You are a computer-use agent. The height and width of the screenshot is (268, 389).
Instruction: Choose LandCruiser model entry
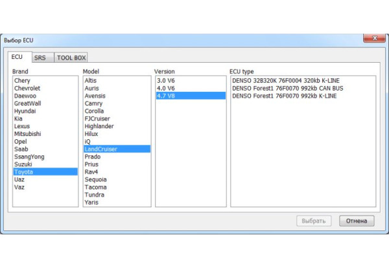tap(102, 149)
